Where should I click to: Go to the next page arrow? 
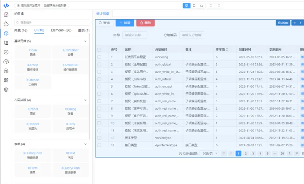[x=289, y=153]
